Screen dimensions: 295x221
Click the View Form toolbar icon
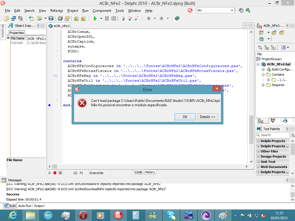[x=14, y=18]
